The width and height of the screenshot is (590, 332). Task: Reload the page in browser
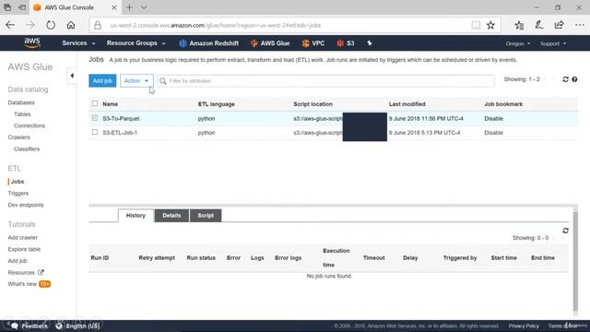(51, 25)
